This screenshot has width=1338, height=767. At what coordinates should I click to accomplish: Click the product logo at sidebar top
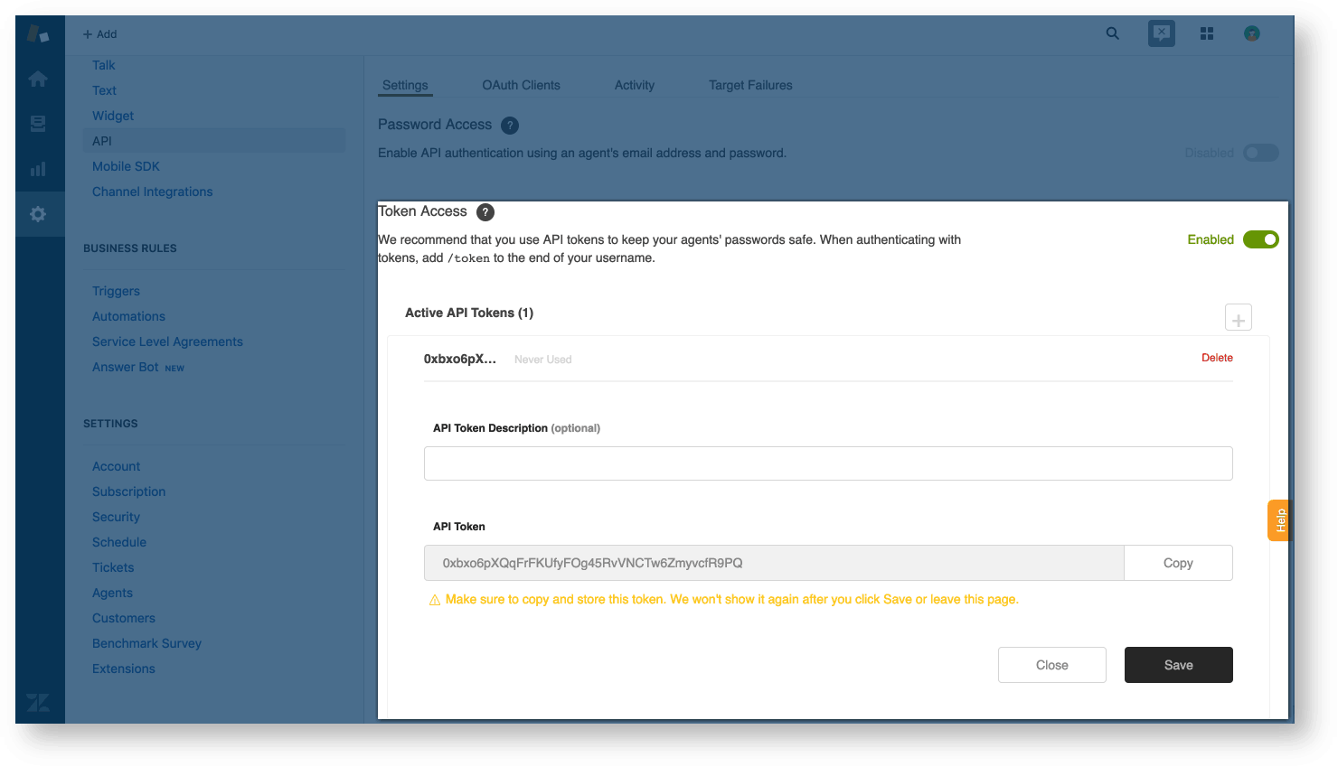38,34
